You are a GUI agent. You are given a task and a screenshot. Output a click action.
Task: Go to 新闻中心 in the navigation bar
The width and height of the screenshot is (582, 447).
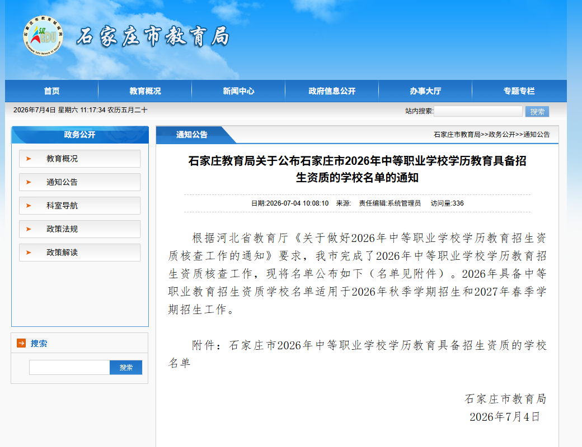pyautogui.click(x=238, y=91)
